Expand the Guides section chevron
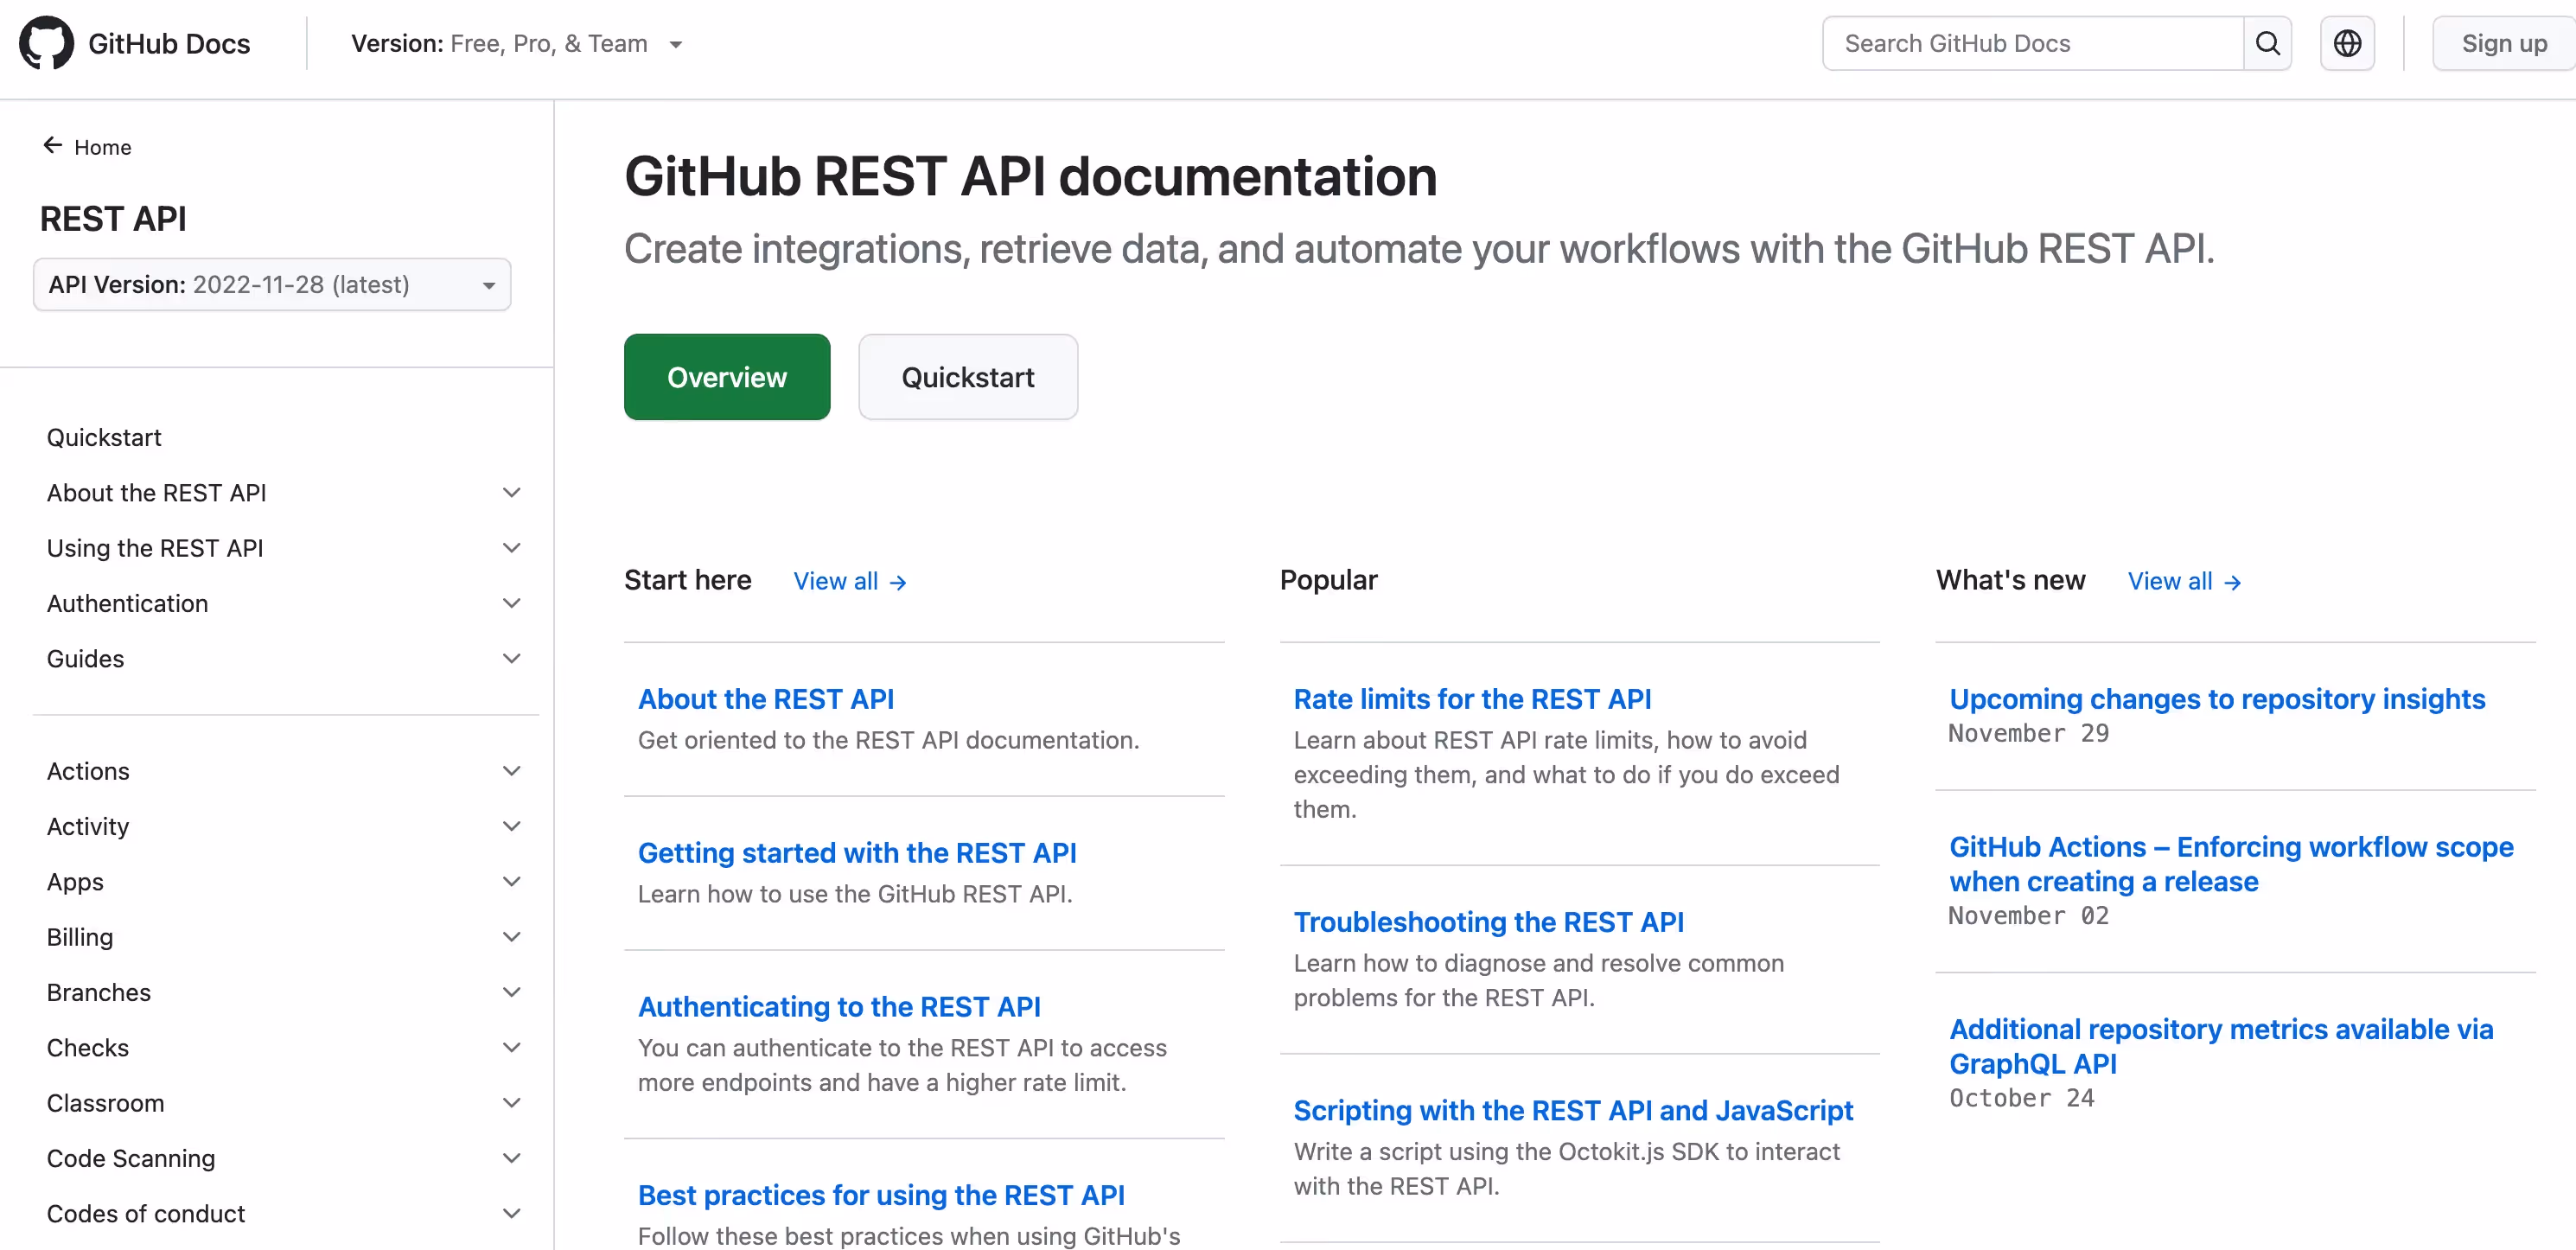Screen dimensions: 2576x1250 coord(511,659)
